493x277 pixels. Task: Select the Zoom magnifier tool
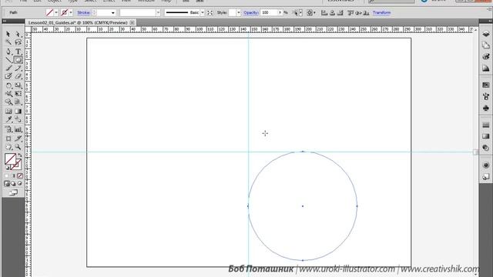18,147
